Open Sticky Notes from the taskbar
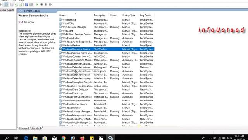 pyautogui.click(x=92, y=138)
